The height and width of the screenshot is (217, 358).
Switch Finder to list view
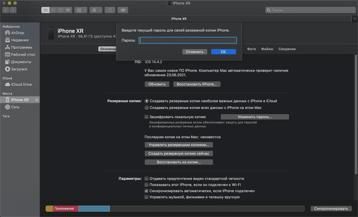pyautogui.click(x=53, y=10)
